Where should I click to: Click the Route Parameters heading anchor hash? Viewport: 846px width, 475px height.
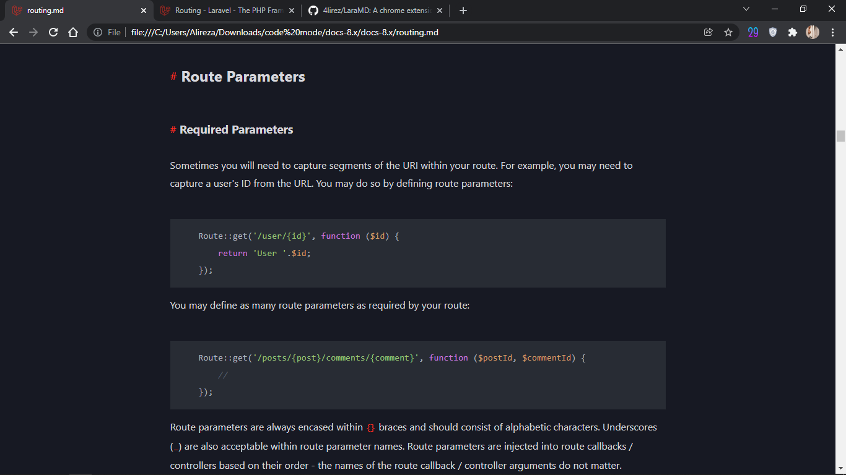point(173,77)
